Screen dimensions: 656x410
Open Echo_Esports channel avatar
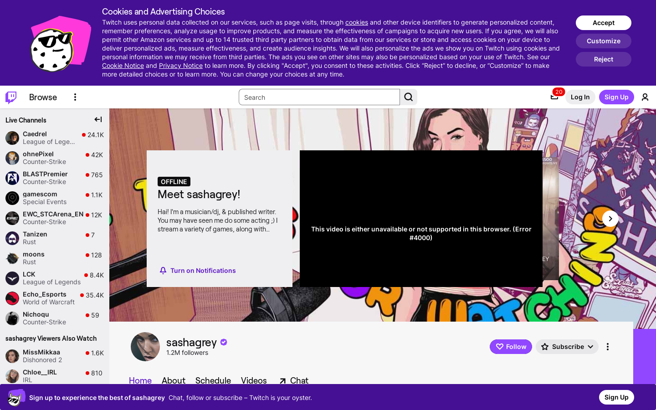pos(12,298)
